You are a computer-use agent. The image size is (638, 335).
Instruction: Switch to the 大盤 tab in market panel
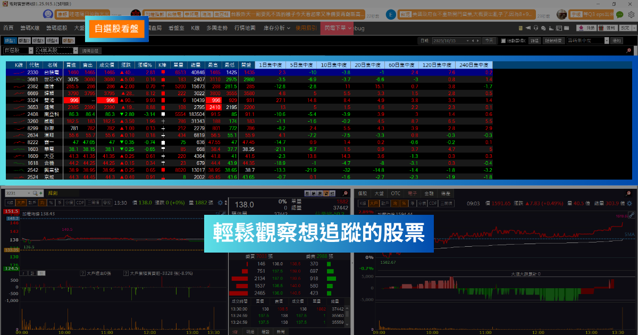coord(379,193)
